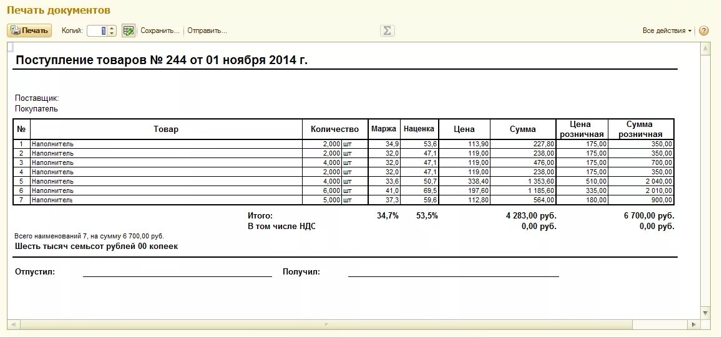Click the Копий number input field
722x338 pixels.
pyautogui.click(x=97, y=31)
